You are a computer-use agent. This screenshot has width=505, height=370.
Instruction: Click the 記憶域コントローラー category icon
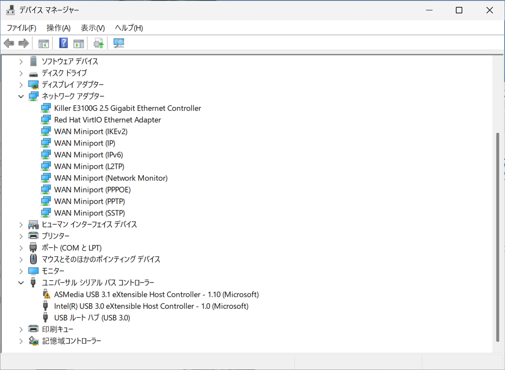[33, 340]
